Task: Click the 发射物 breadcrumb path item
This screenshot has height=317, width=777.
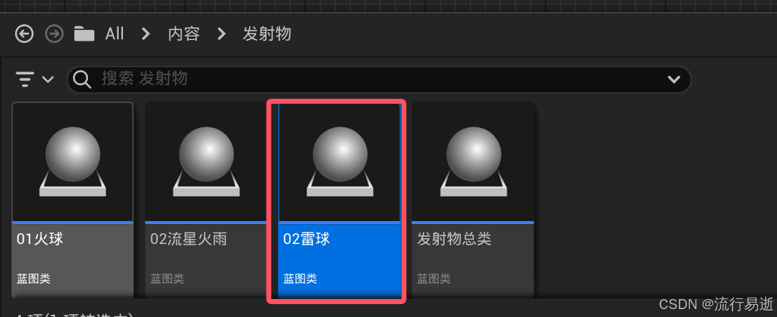Action: tap(267, 34)
